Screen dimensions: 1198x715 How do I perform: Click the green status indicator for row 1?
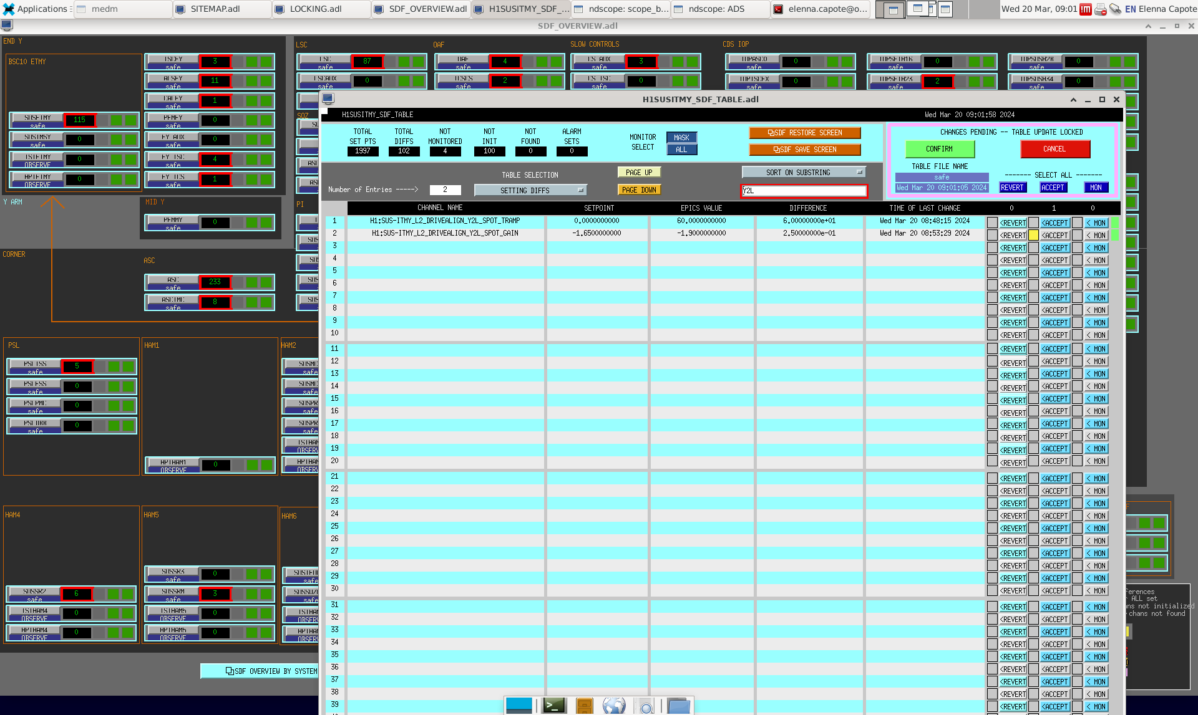[1115, 223]
